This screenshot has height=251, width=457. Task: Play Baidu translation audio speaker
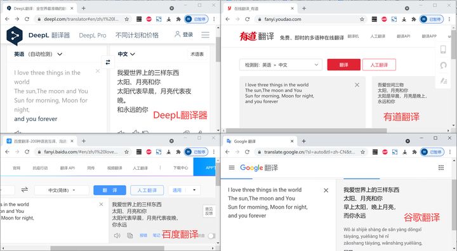tap(117, 235)
